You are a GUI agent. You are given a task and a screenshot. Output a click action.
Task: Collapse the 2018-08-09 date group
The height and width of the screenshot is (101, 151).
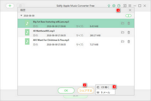click(x=21, y=16)
